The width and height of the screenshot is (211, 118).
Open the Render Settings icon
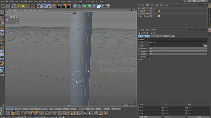[x=69, y=6]
